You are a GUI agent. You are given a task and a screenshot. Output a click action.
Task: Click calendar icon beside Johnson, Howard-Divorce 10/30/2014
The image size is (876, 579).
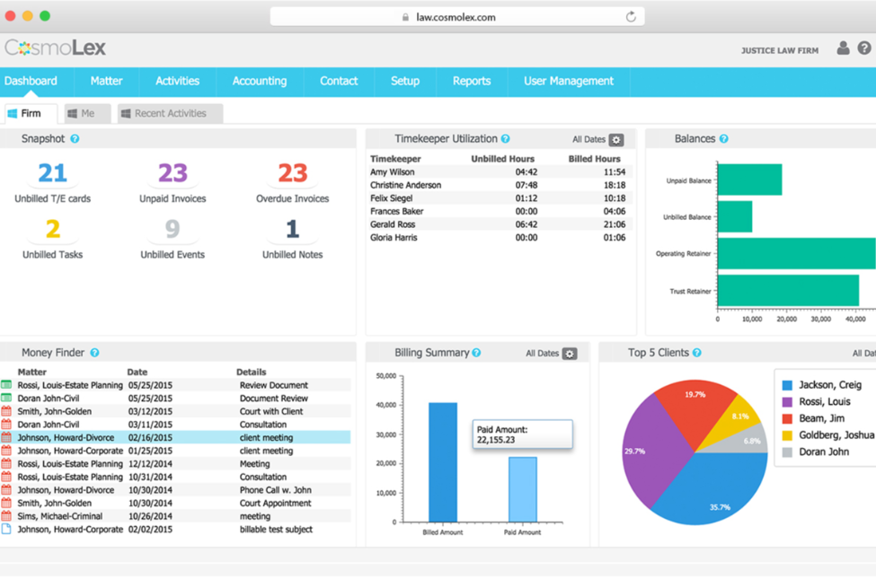pyautogui.click(x=6, y=489)
